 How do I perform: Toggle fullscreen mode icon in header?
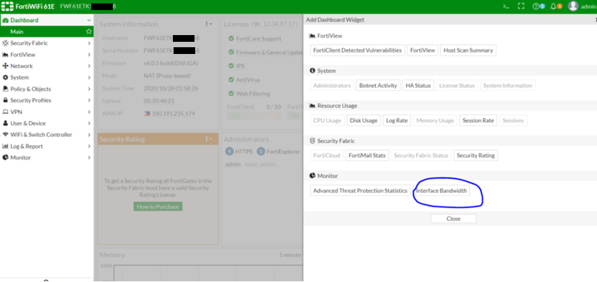521,7
